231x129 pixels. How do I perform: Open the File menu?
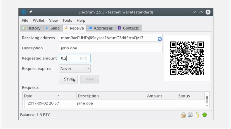(x=25, y=20)
